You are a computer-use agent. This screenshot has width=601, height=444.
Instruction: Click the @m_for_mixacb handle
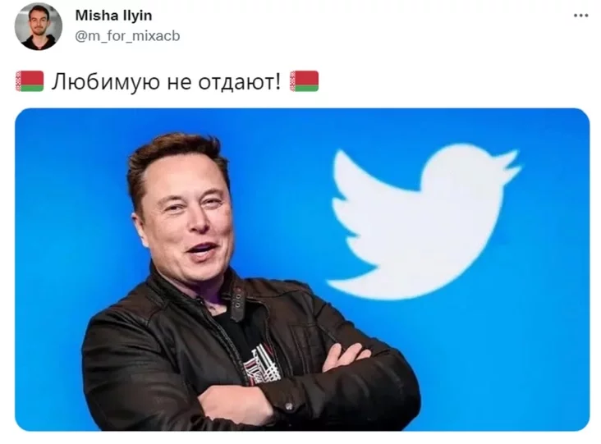pos(127,36)
